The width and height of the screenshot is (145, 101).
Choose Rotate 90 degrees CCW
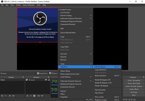click(x=107, y=83)
